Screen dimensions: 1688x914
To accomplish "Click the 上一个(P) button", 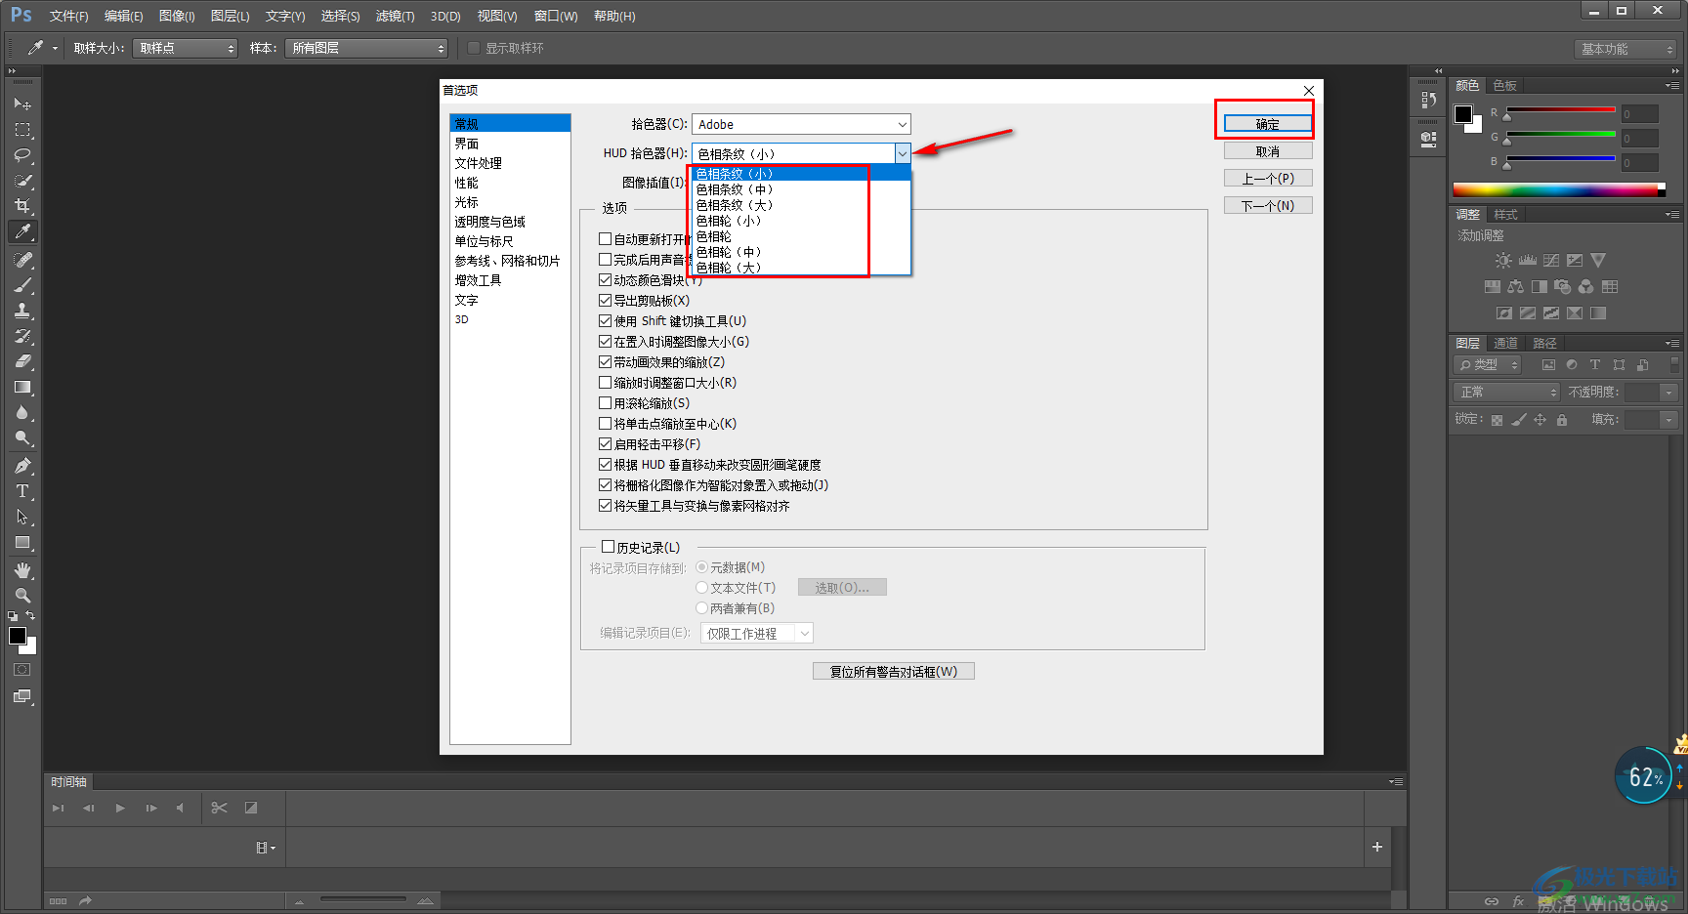I will (x=1268, y=179).
